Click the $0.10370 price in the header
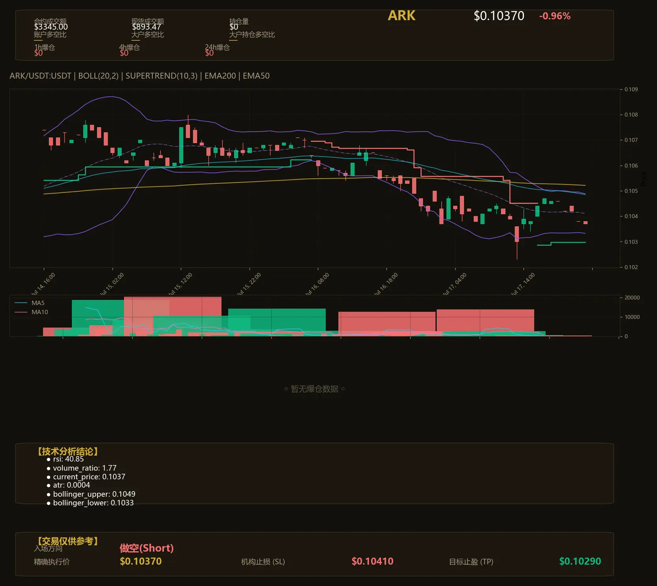Screen dimensions: 657x586 (x=499, y=16)
